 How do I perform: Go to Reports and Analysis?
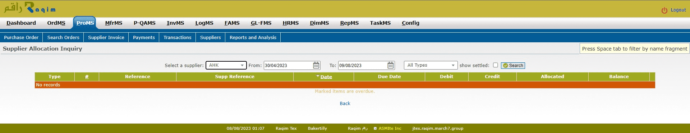pyautogui.click(x=253, y=37)
